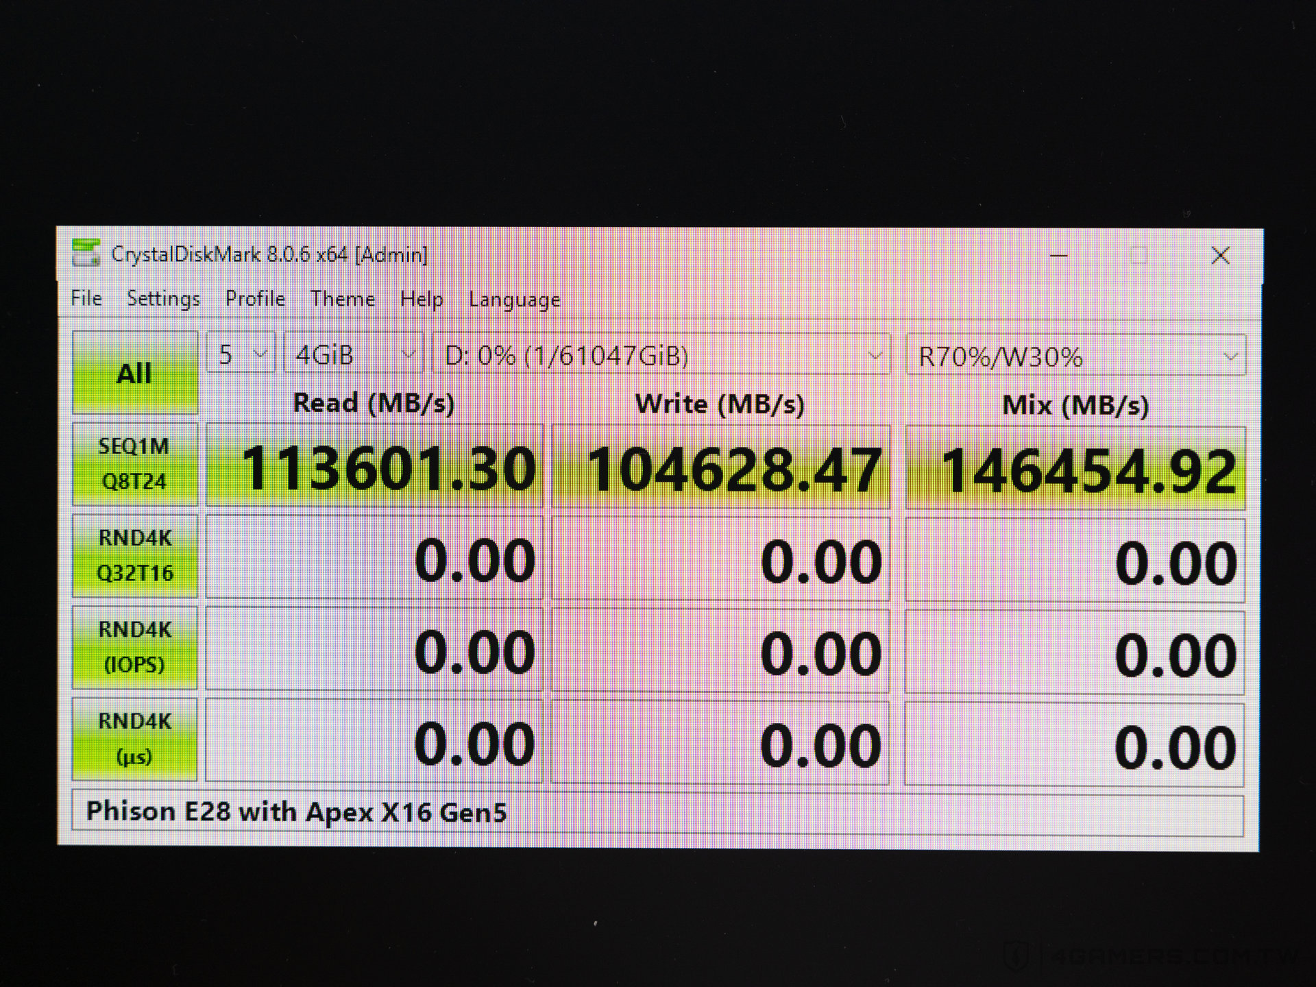Click the RND4K Q32T16 read value 0.00

[x=375, y=557]
